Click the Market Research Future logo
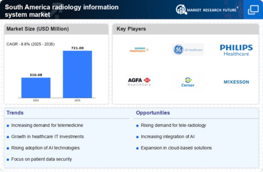 point(207,10)
